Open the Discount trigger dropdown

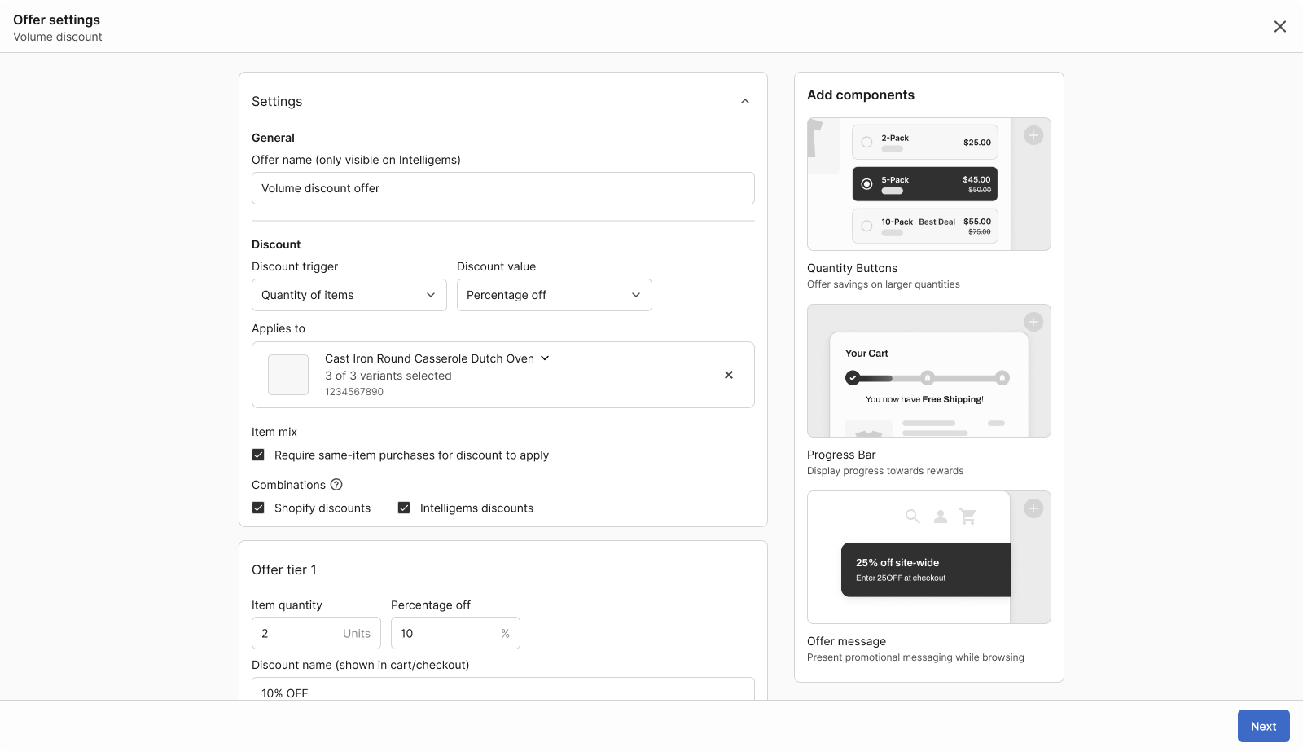[349, 295]
